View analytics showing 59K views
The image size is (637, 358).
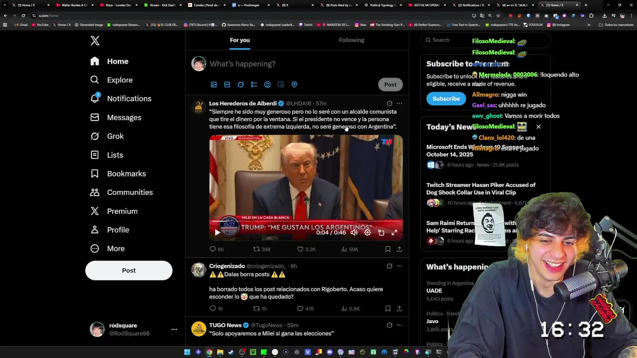[x=350, y=249]
